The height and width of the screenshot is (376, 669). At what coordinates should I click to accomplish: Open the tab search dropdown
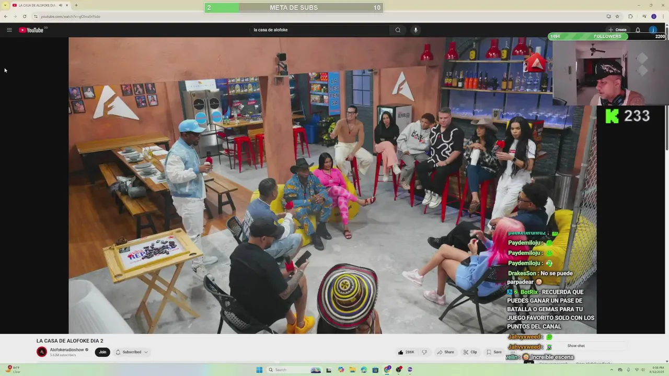[x=5, y=5]
